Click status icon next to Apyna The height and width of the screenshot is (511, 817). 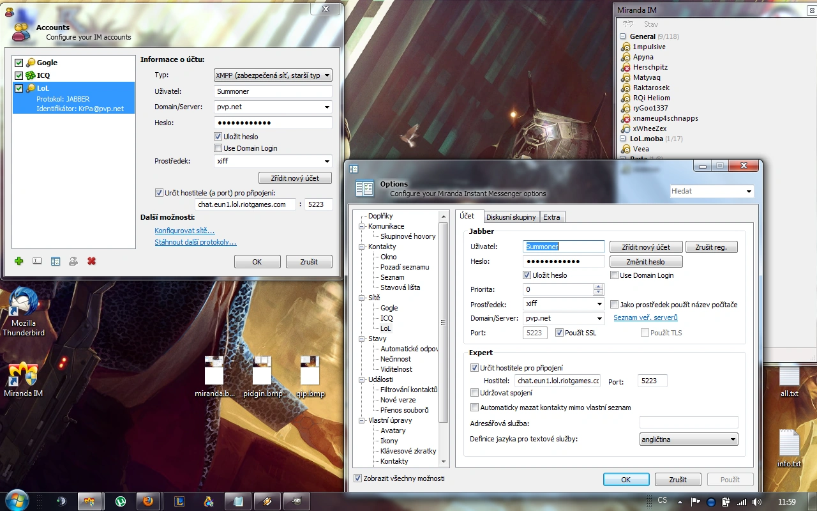(x=626, y=57)
